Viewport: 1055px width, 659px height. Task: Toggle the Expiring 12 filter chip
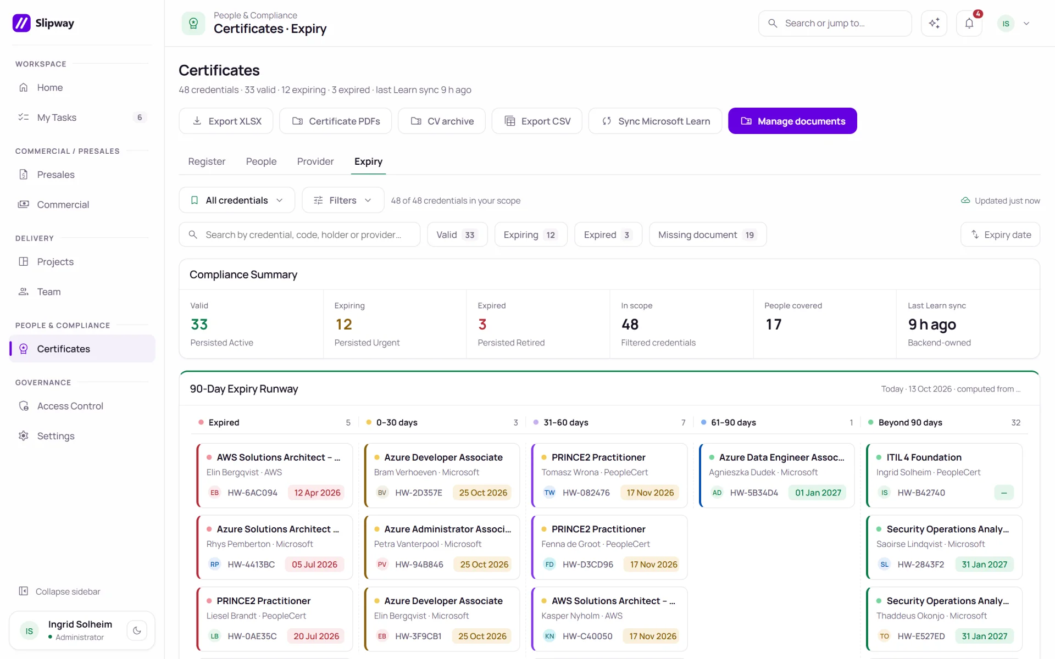click(x=531, y=234)
